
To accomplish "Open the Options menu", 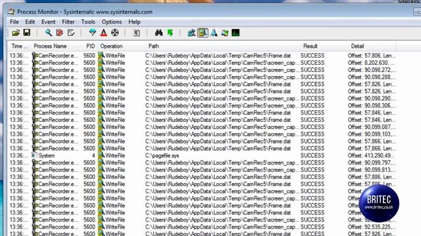I will [x=112, y=22].
